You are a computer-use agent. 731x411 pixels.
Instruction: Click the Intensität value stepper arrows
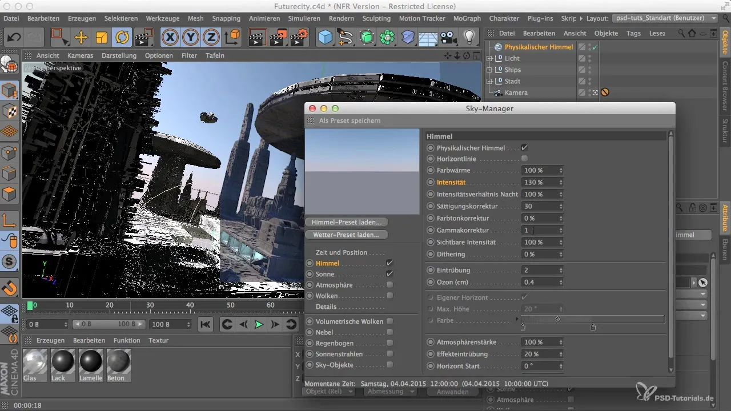point(561,183)
